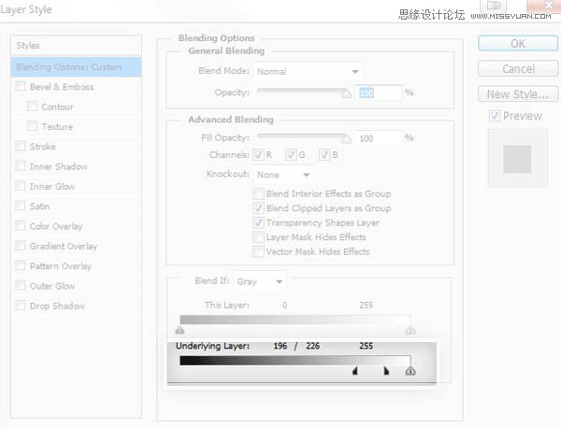Check Layer Mask Hides Effects

click(258, 236)
